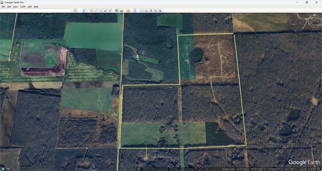Open the File menu
This screenshot has height=171, width=322.
click(x=3, y=7)
